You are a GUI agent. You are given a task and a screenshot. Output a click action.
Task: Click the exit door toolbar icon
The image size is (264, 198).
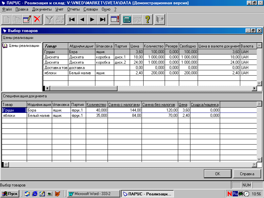coord(160,19)
